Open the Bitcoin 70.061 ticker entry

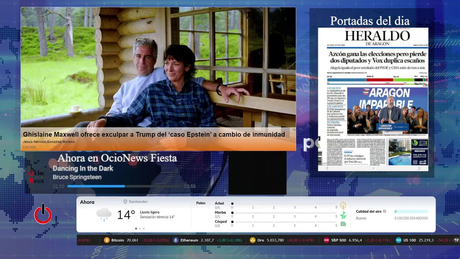(x=136, y=240)
